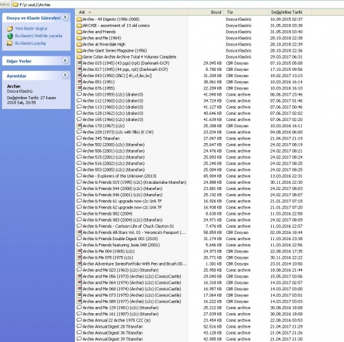
Task: Click the CBR icon of Archie & Friends All-Stars Vol. 01
Action: [79, 233]
